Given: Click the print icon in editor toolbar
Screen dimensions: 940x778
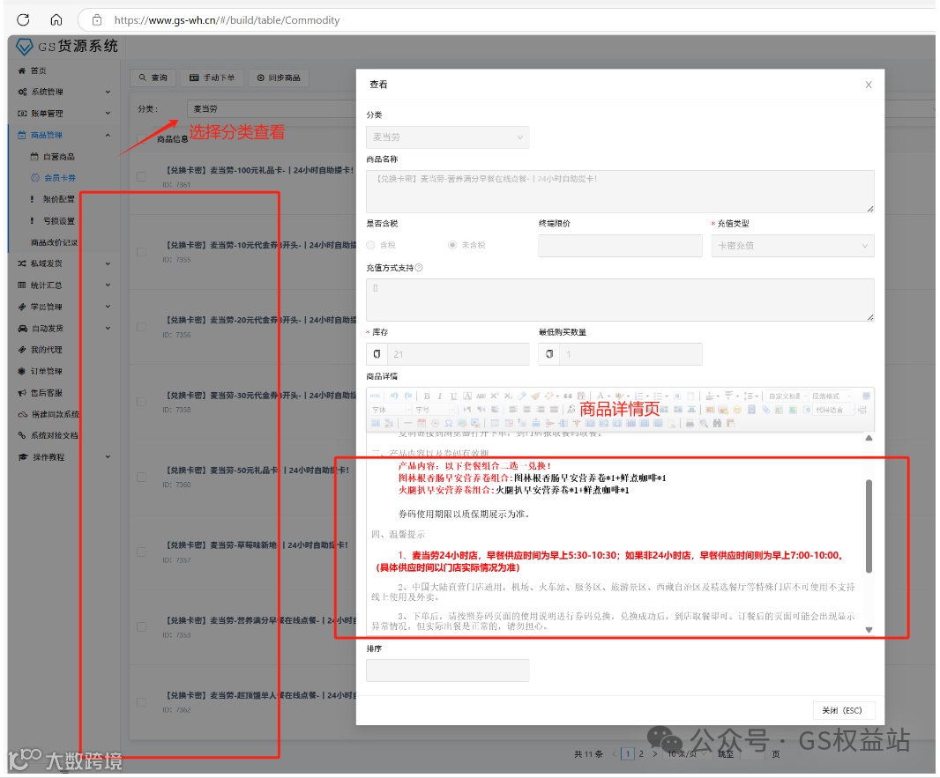Looking at the screenshot, I should [690, 424].
